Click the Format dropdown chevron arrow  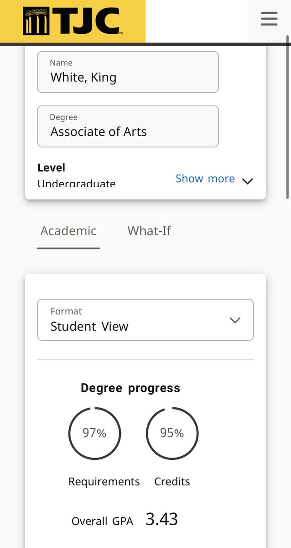(235, 320)
